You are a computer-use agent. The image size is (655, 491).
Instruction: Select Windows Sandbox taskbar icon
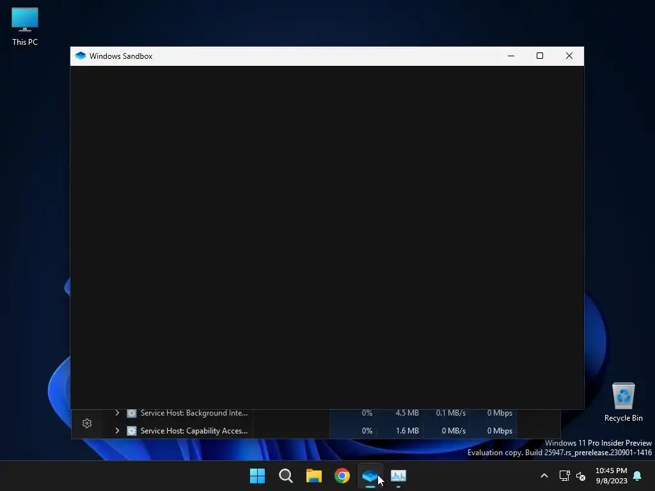pos(370,476)
